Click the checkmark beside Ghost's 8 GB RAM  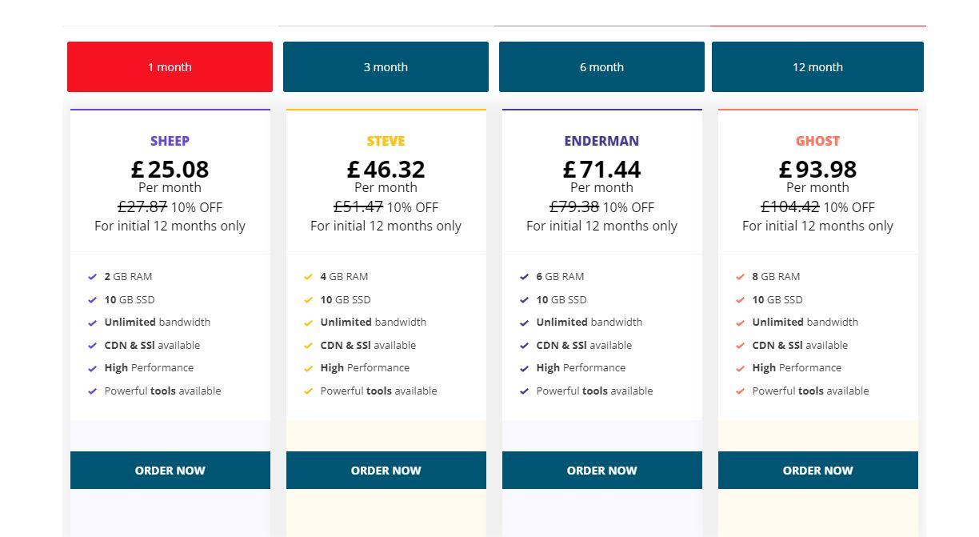pyautogui.click(x=739, y=276)
